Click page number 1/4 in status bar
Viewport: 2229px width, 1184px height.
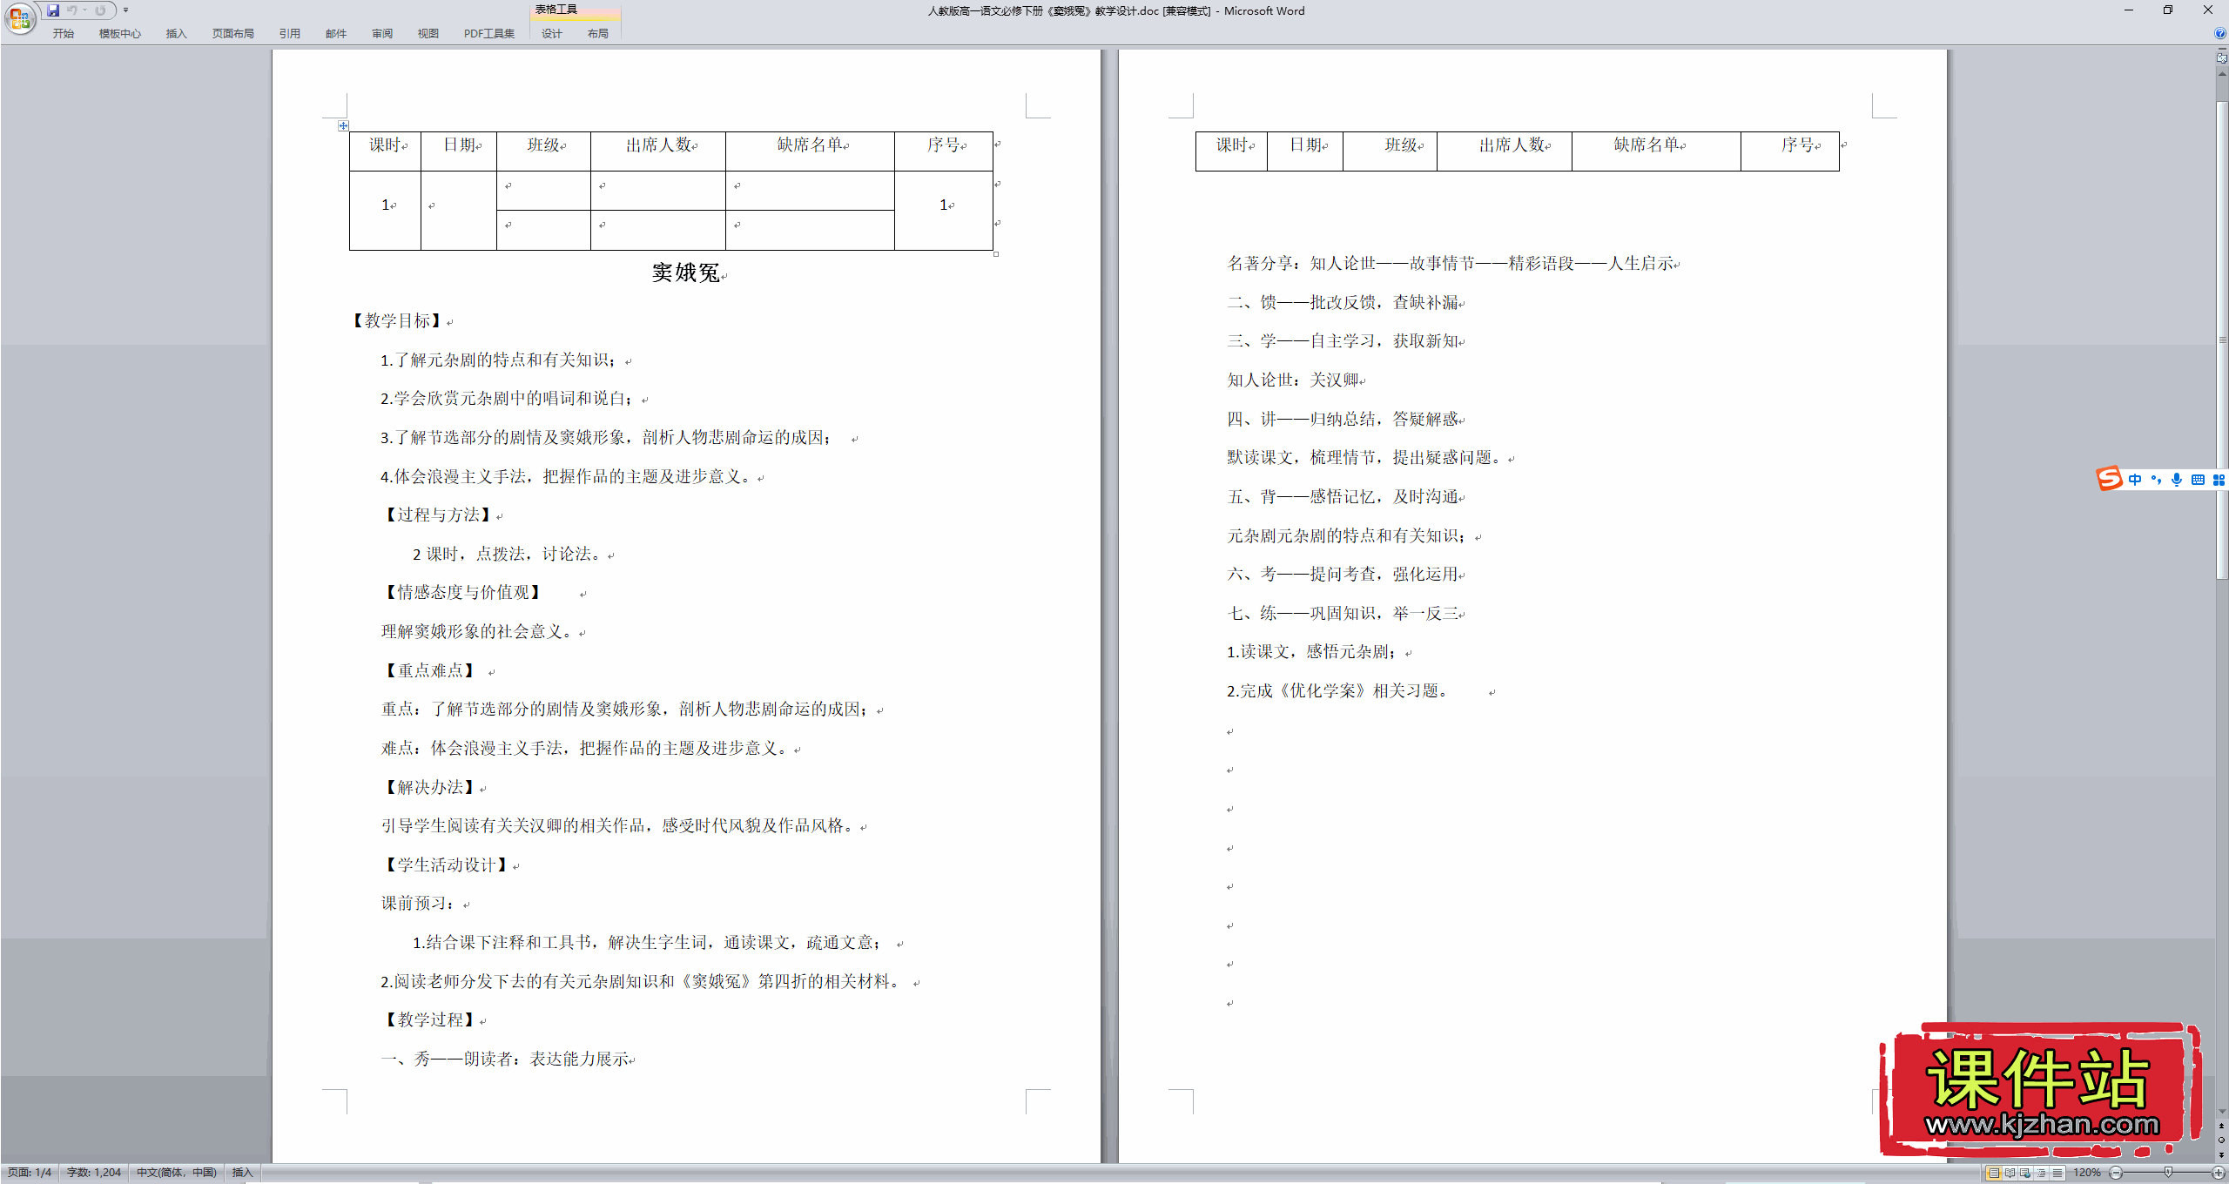[x=30, y=1173]
